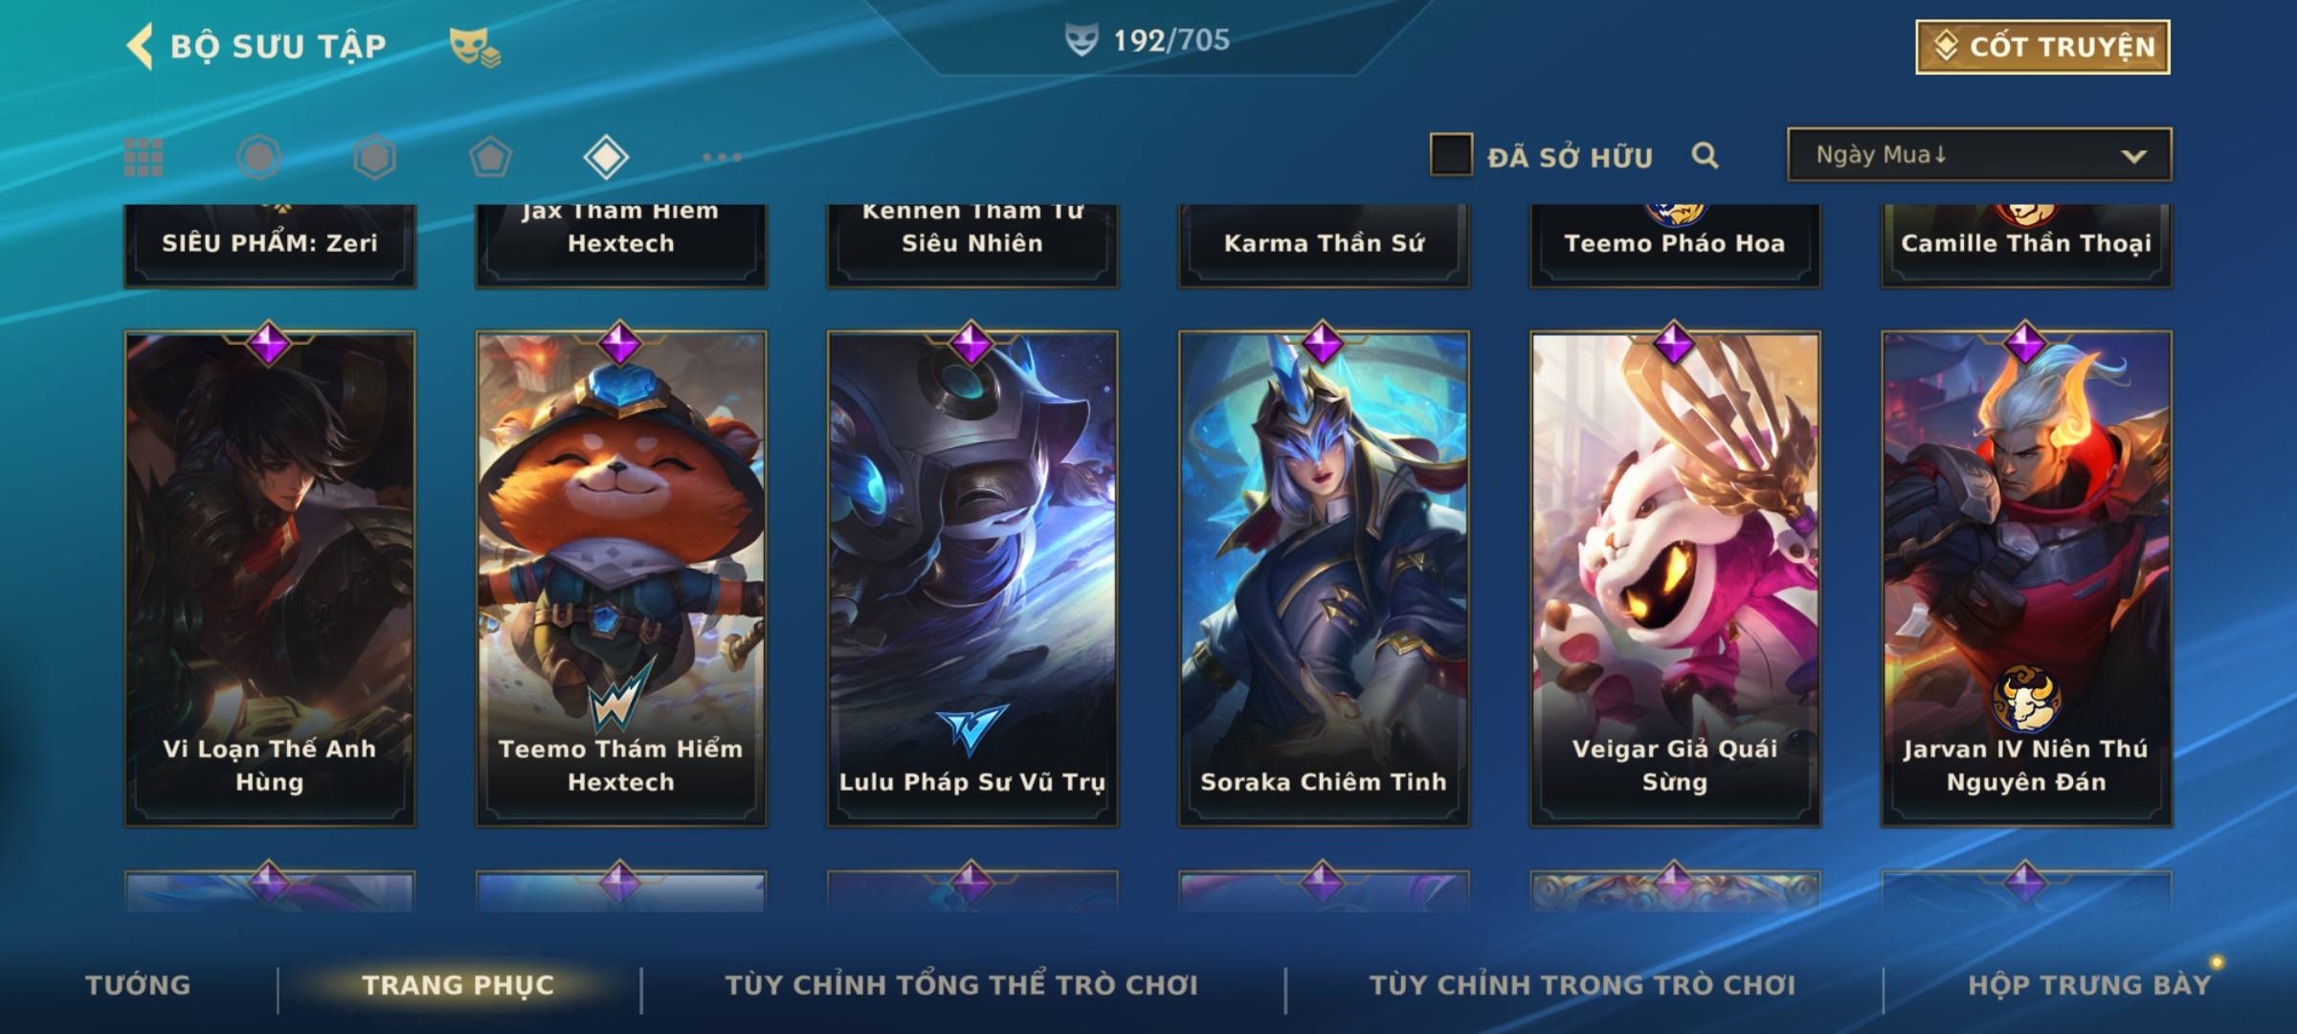Select the all-skins grid filter icon
The width and height of the screenshot is (2297, 1034).
point(144,157)
